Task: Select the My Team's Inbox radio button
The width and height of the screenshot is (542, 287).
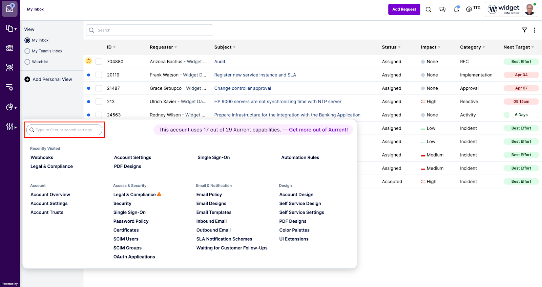Action: click(x=27, y=51)
